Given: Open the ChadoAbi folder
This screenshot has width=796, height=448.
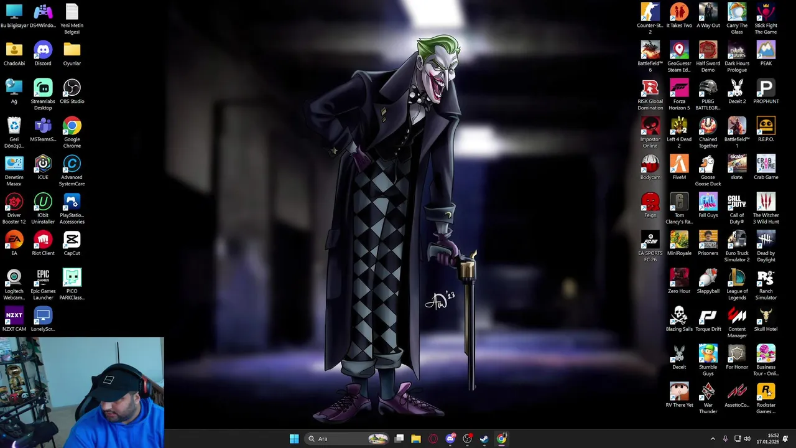Looking at the screenshot, I should 14,54.
